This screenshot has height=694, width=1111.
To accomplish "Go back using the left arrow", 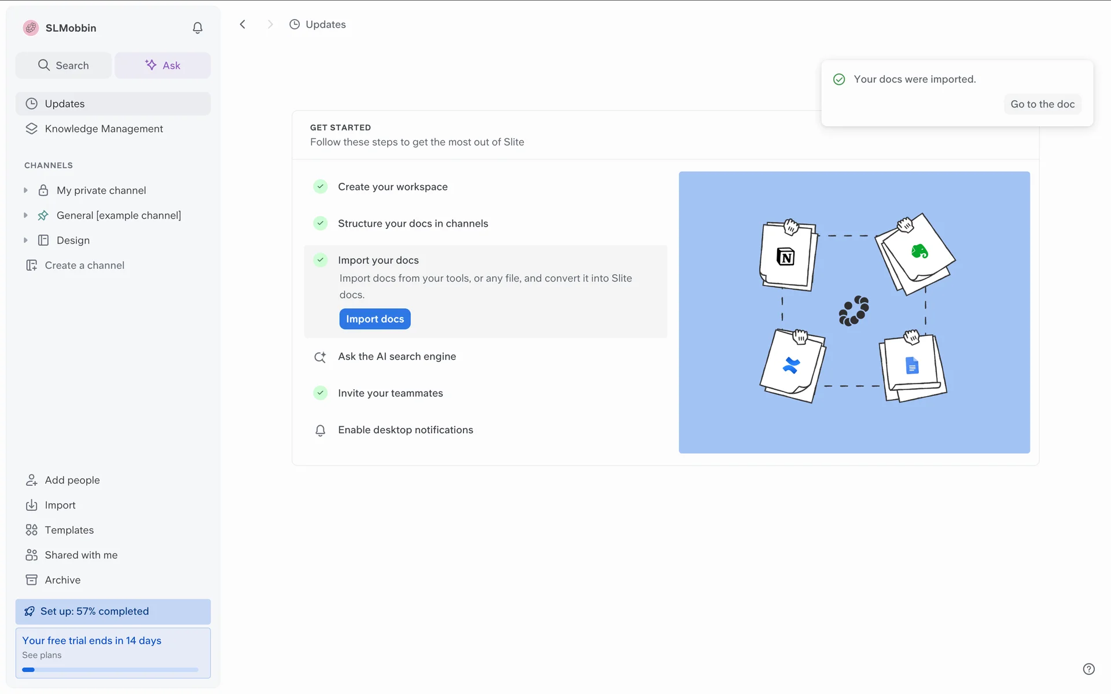I will [243, 24].
